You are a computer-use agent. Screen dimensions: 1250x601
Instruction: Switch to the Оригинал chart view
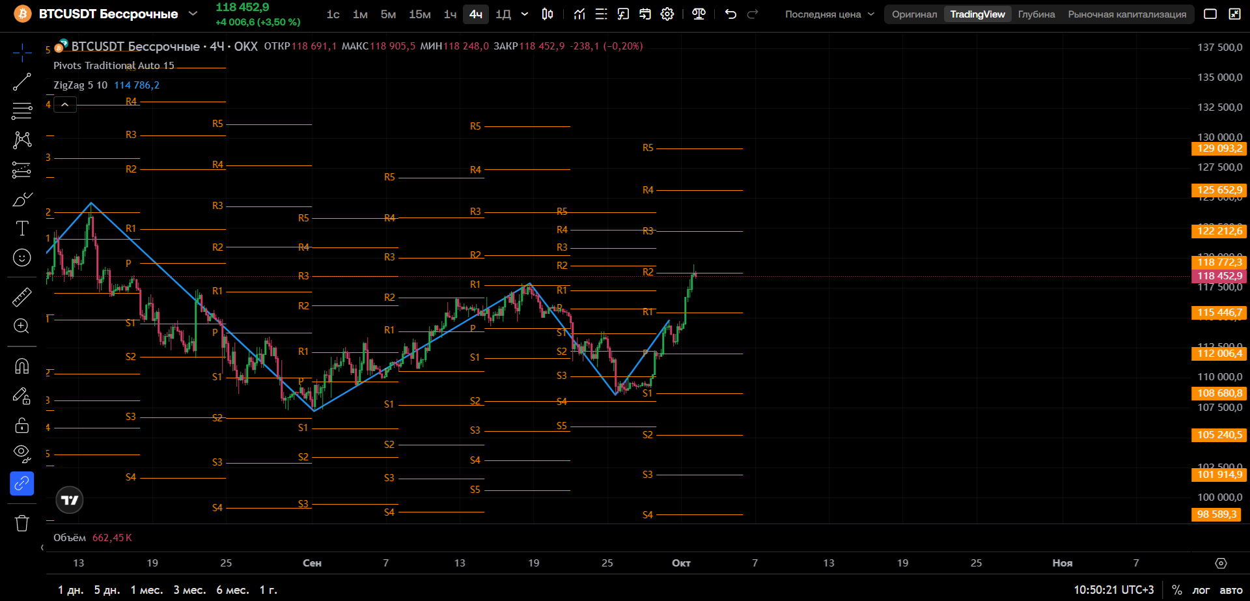[915, 14]
